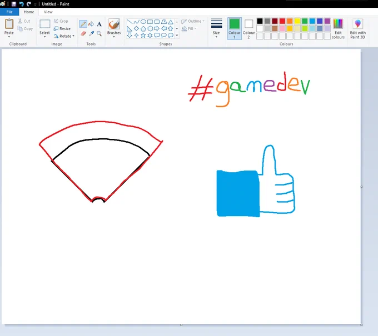Choose the Triangle shape
The width and height of the screenshot is (378, 336).
pyautogui.click(x=171, y=22)
